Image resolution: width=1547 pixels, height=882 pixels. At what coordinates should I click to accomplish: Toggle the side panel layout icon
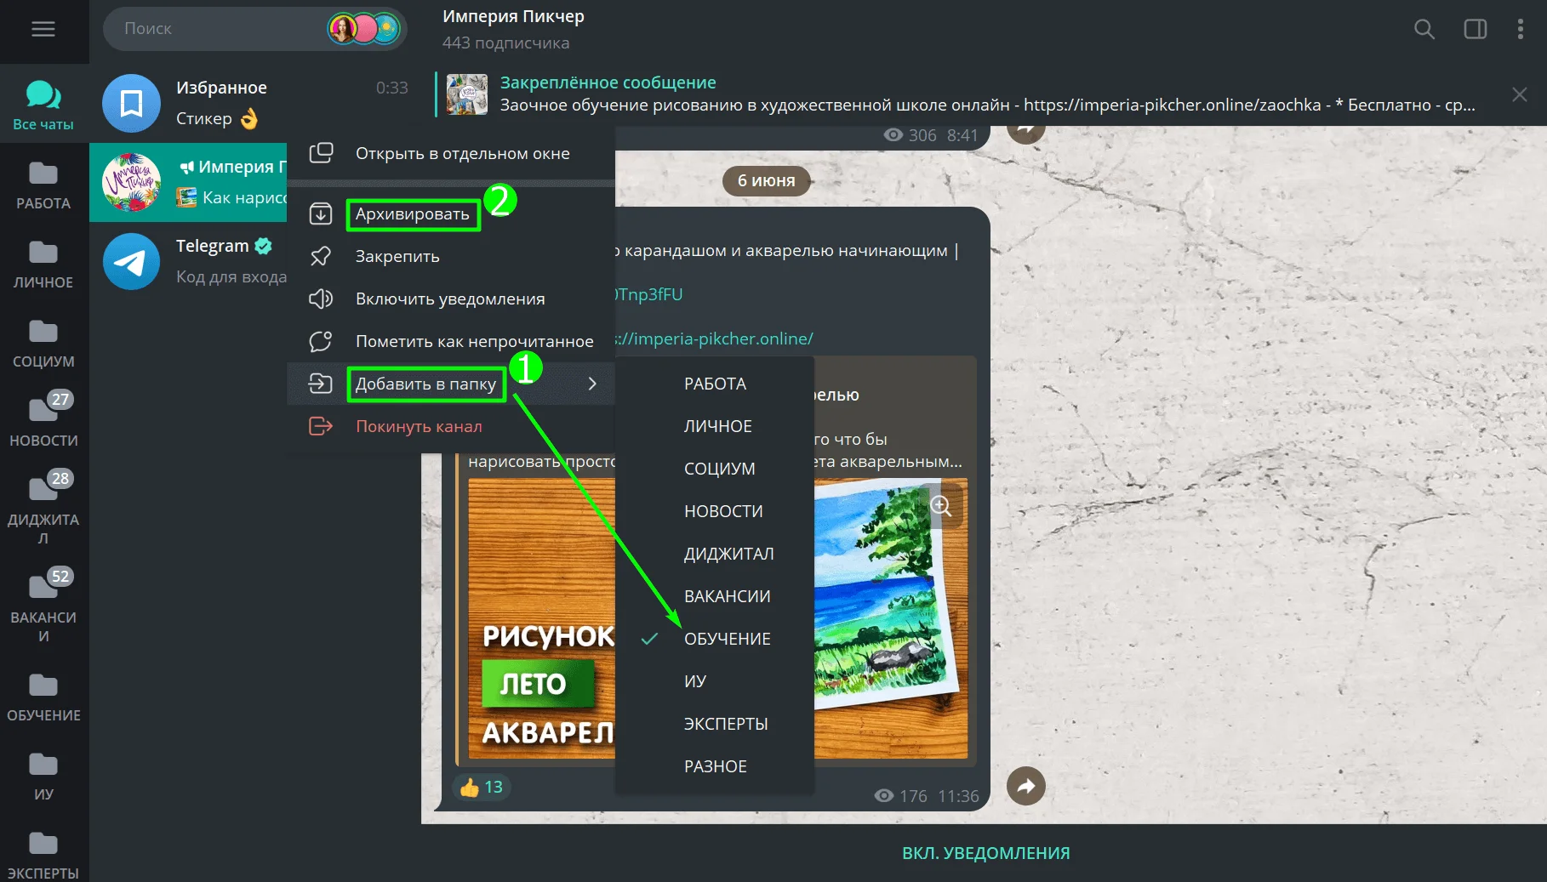coord(1475,29)
